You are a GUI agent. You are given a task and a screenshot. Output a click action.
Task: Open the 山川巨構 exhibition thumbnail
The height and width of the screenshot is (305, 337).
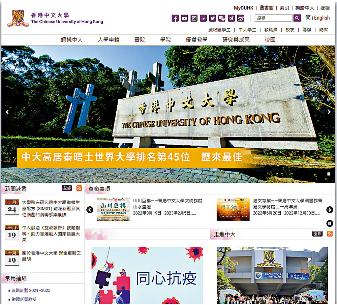(x=113, y=209)
